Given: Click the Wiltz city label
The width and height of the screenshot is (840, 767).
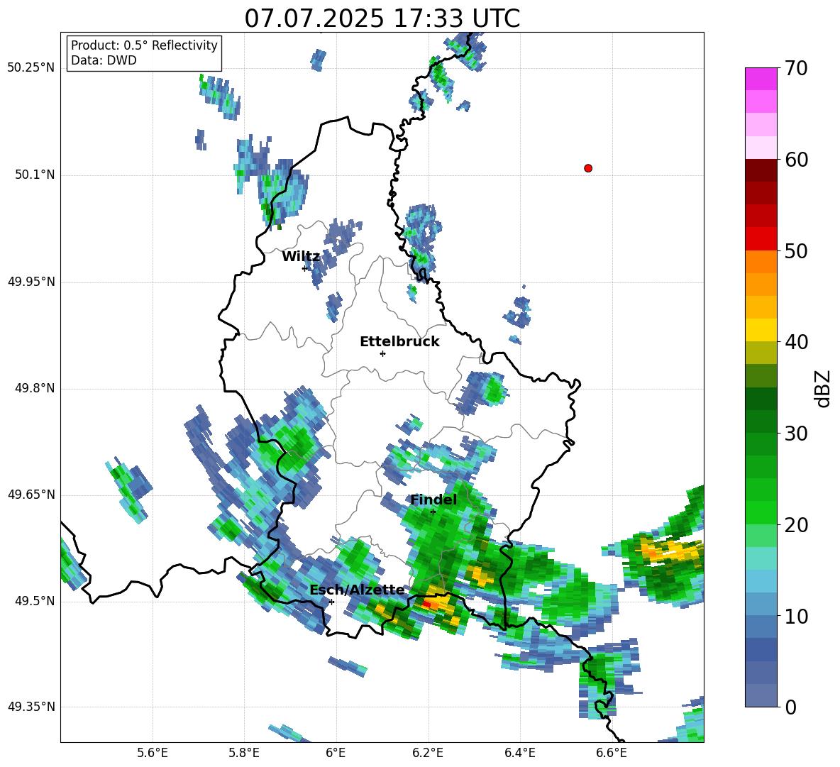Looking at the screenshot, I should pos(301,257).
